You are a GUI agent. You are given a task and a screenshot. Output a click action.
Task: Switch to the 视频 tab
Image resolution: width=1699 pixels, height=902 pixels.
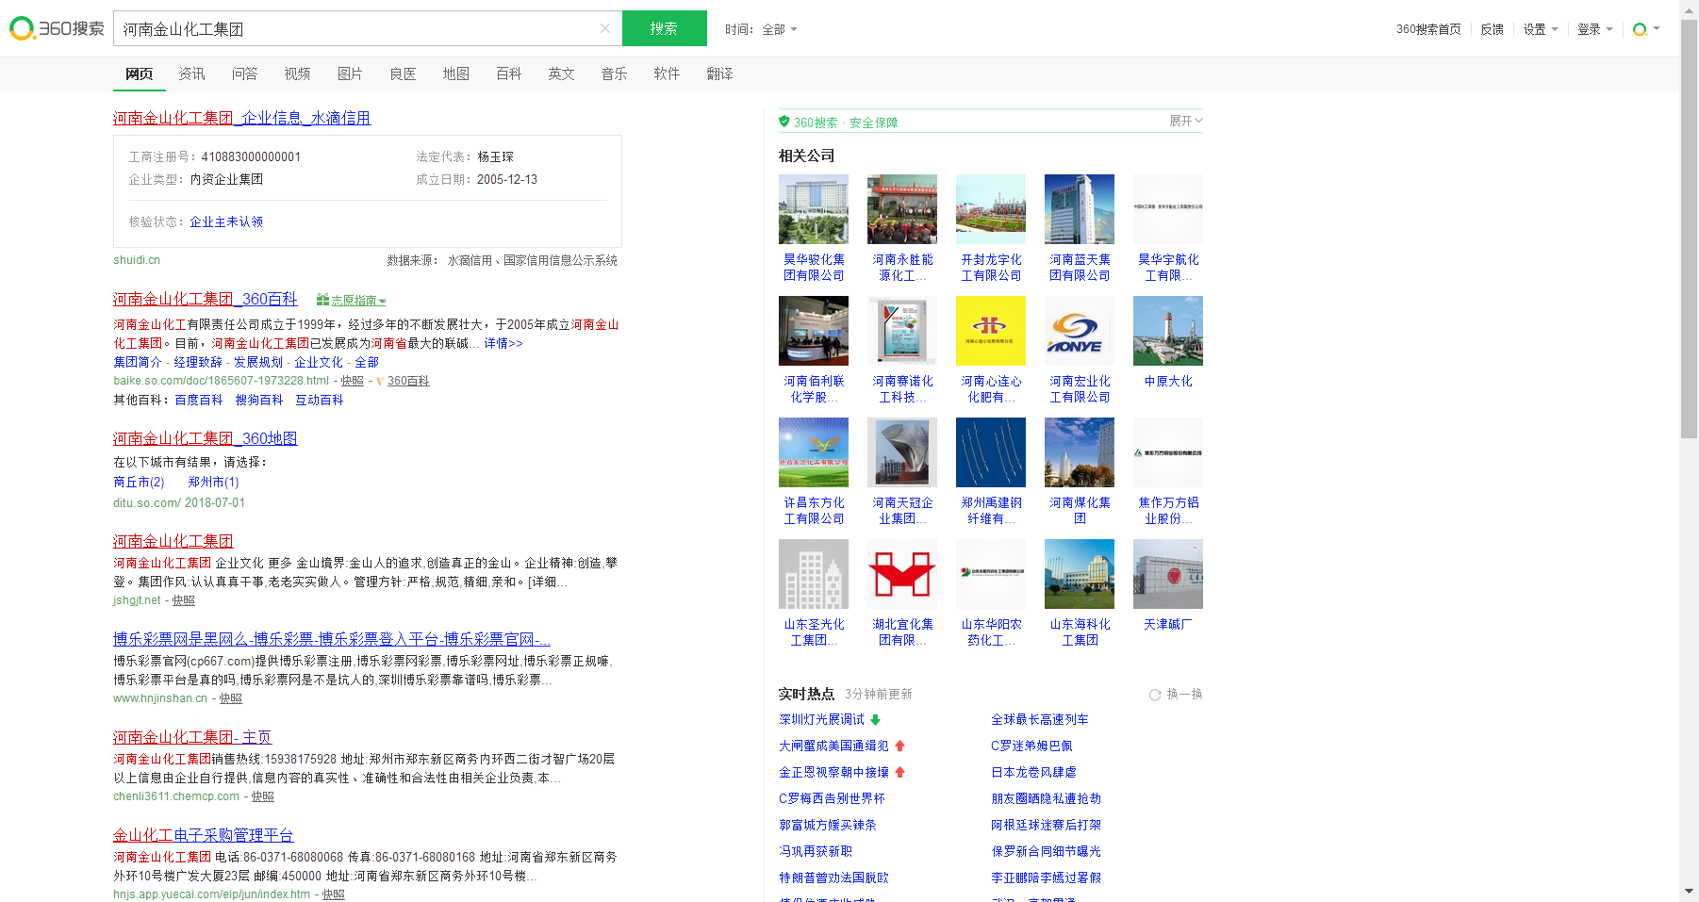pyautogui.click(x=298, y=74)
